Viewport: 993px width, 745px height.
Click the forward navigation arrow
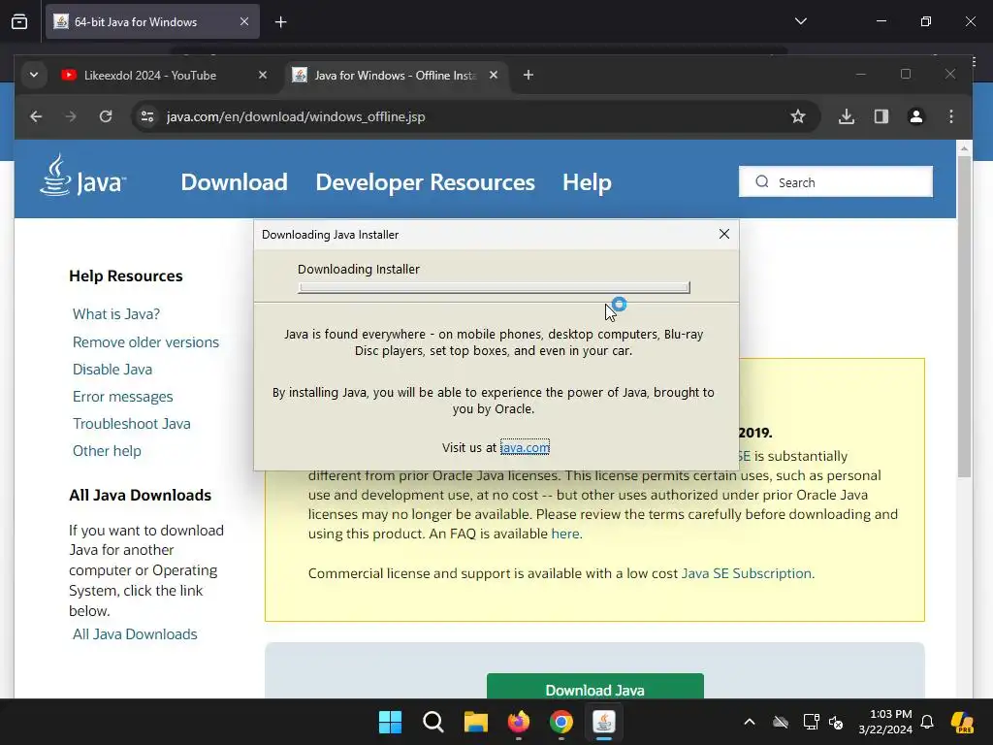71,116
